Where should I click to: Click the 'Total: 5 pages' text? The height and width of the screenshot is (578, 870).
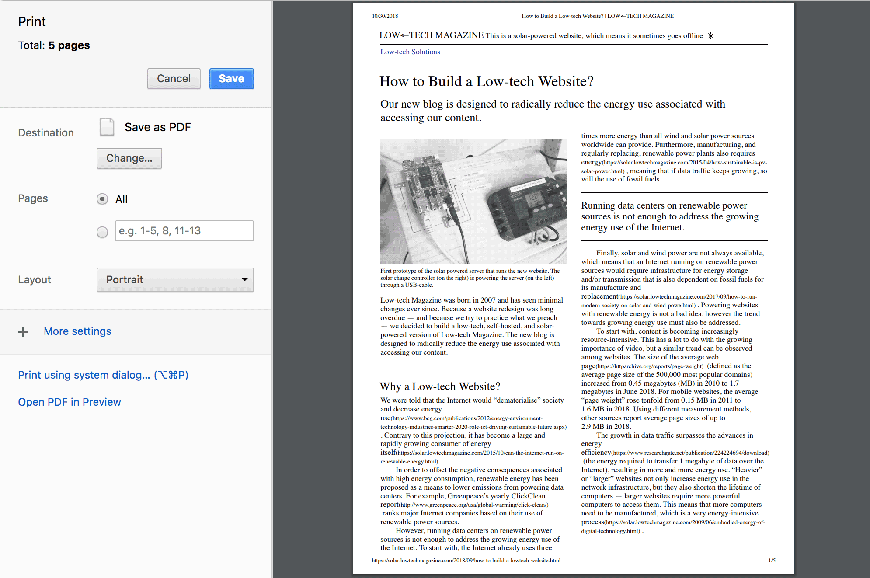(x=54, y=45)
